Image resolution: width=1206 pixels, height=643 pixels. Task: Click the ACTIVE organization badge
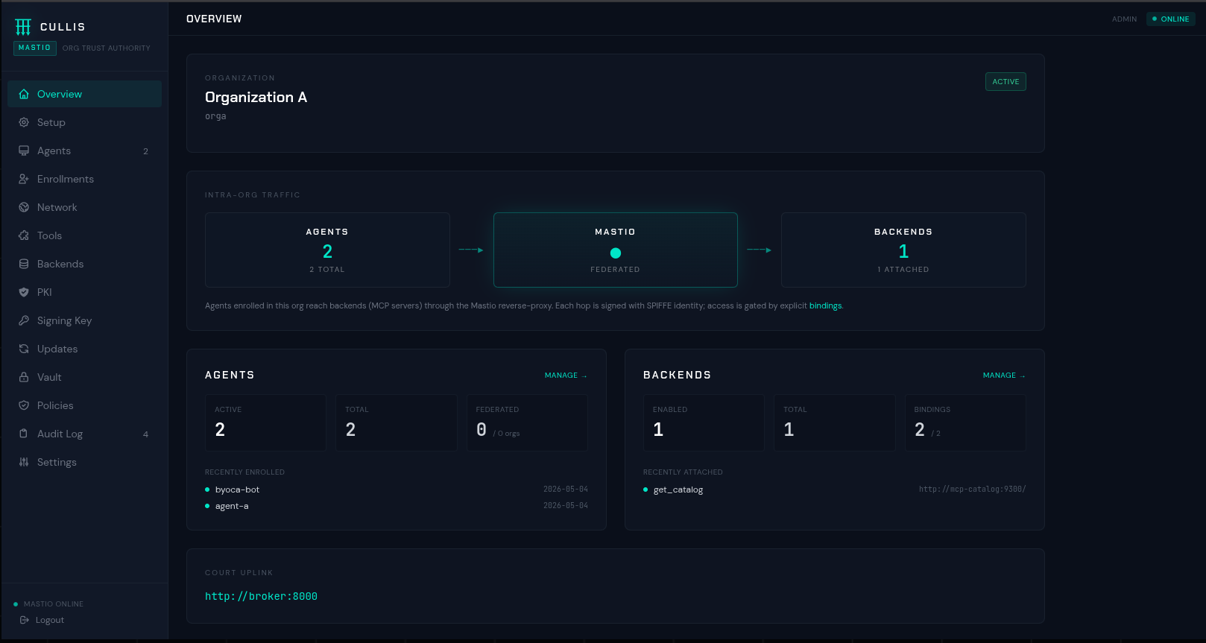[1005, 82]
